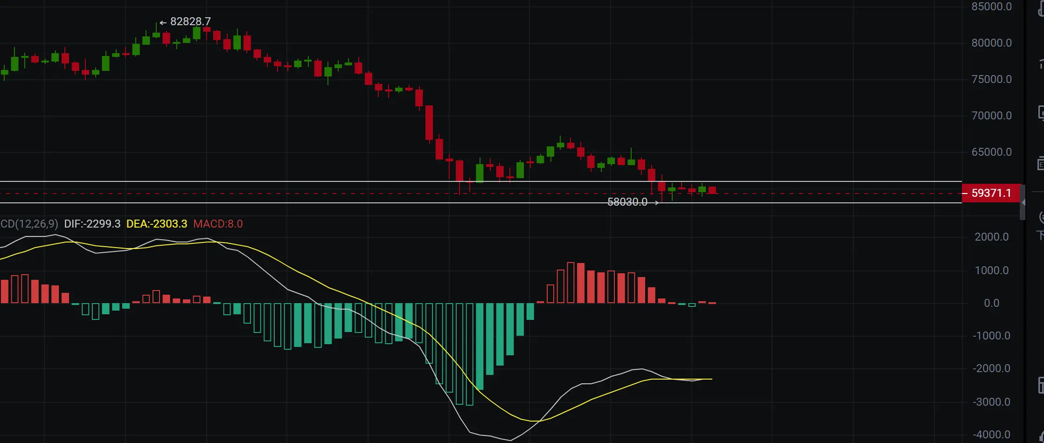Click the 85000.0 price axis label
The image size is (1044, 443).
point(992,7)
